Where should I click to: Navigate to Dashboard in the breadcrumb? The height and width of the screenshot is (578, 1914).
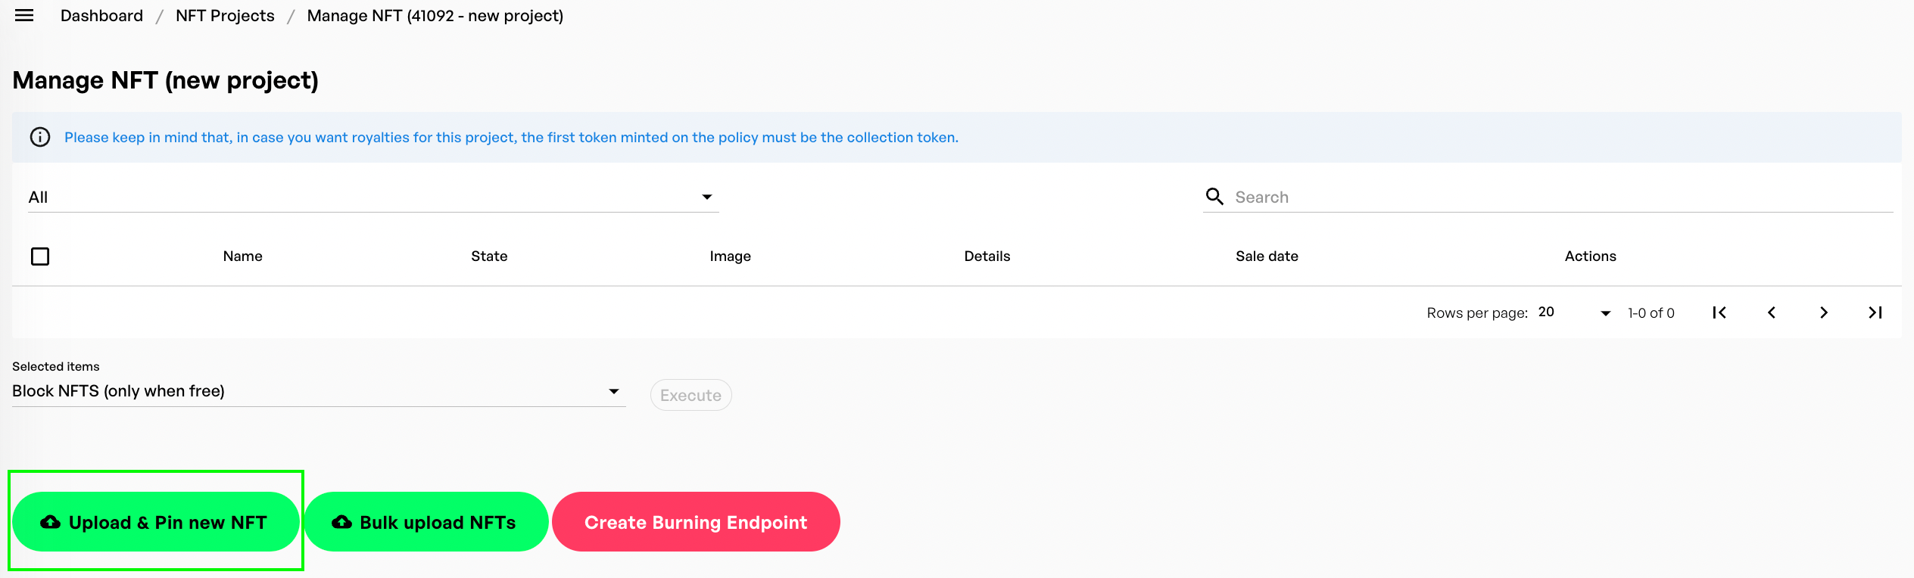pos(101,16)
